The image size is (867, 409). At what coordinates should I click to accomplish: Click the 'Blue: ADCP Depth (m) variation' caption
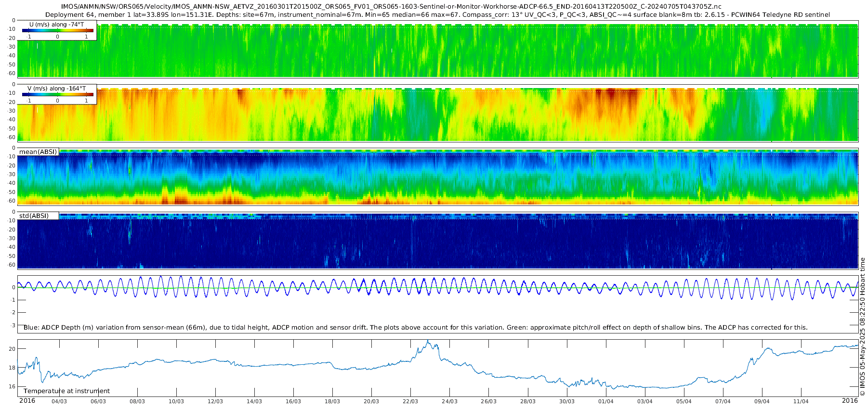415,327
